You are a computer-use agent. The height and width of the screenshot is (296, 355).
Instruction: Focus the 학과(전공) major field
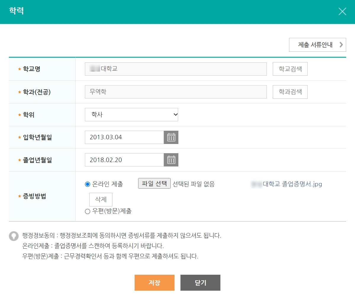click(x=176, y=92)
